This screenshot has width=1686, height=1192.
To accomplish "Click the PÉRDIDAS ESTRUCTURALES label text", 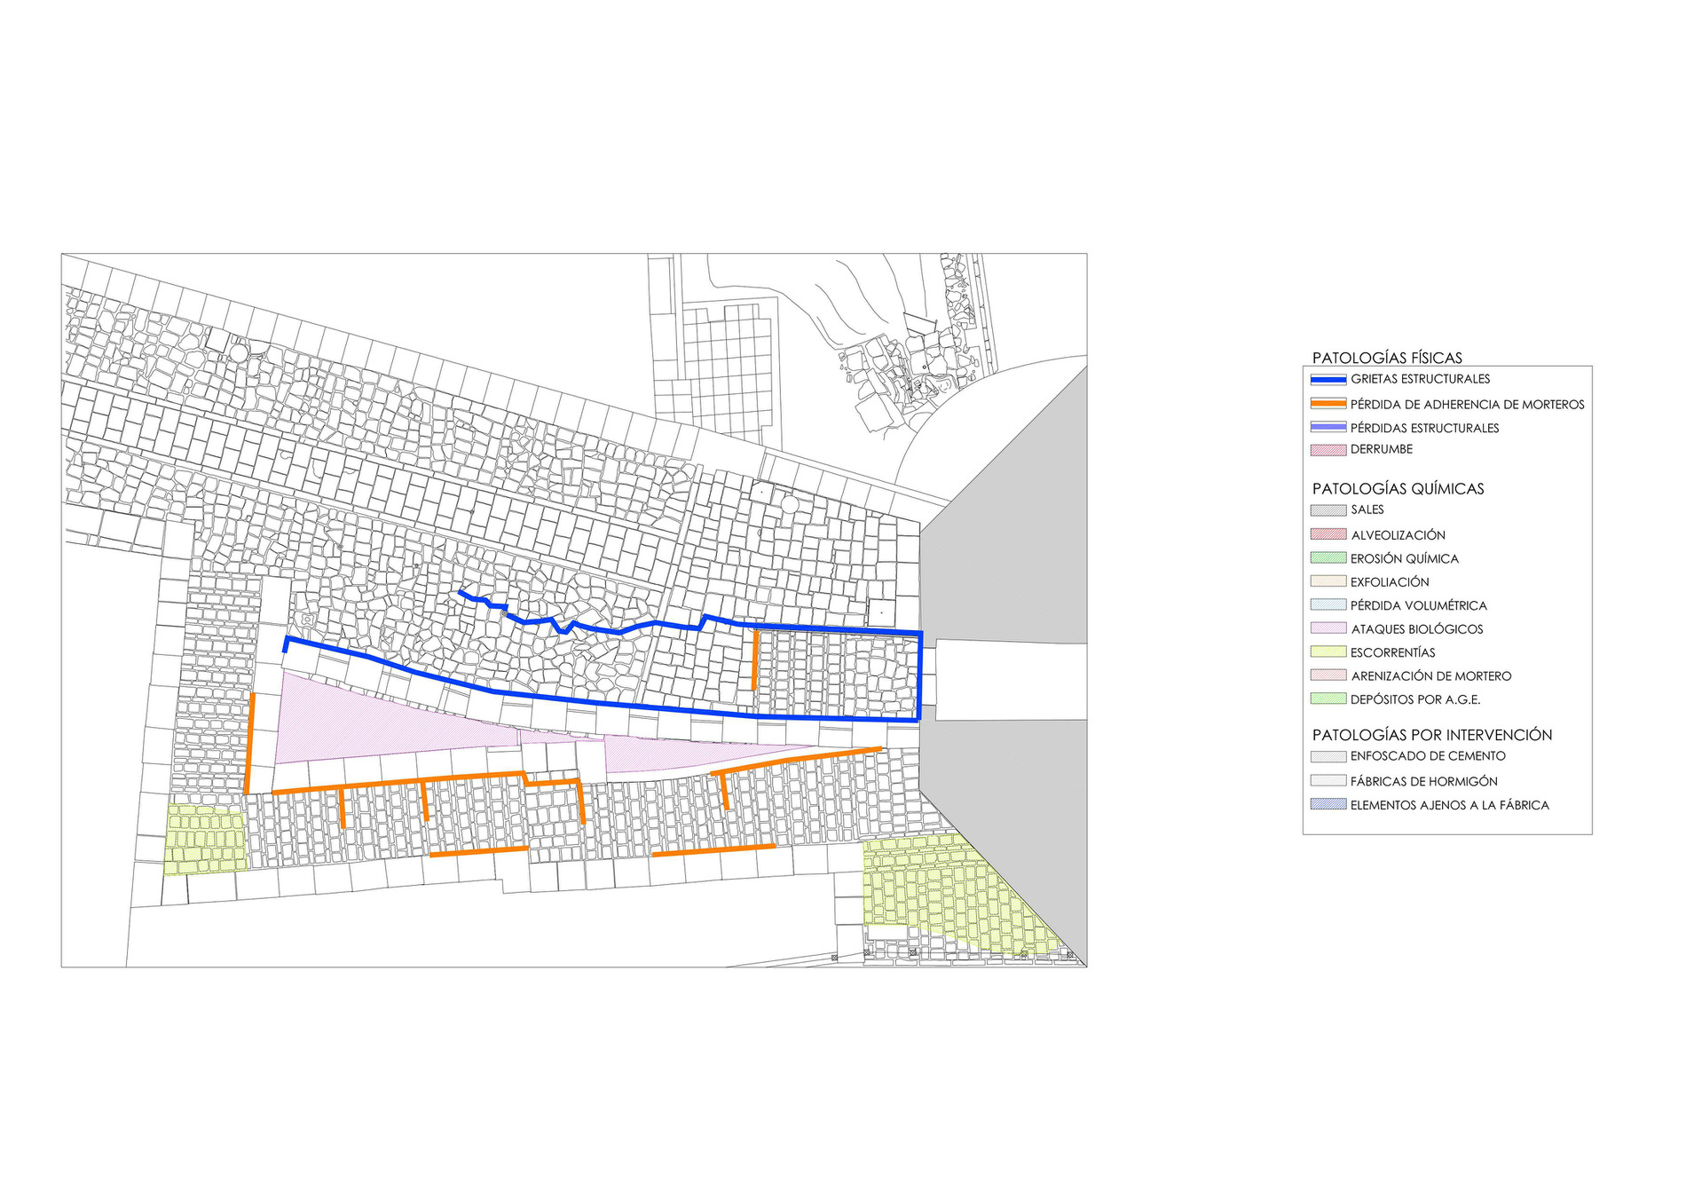I will (1424, 428).
